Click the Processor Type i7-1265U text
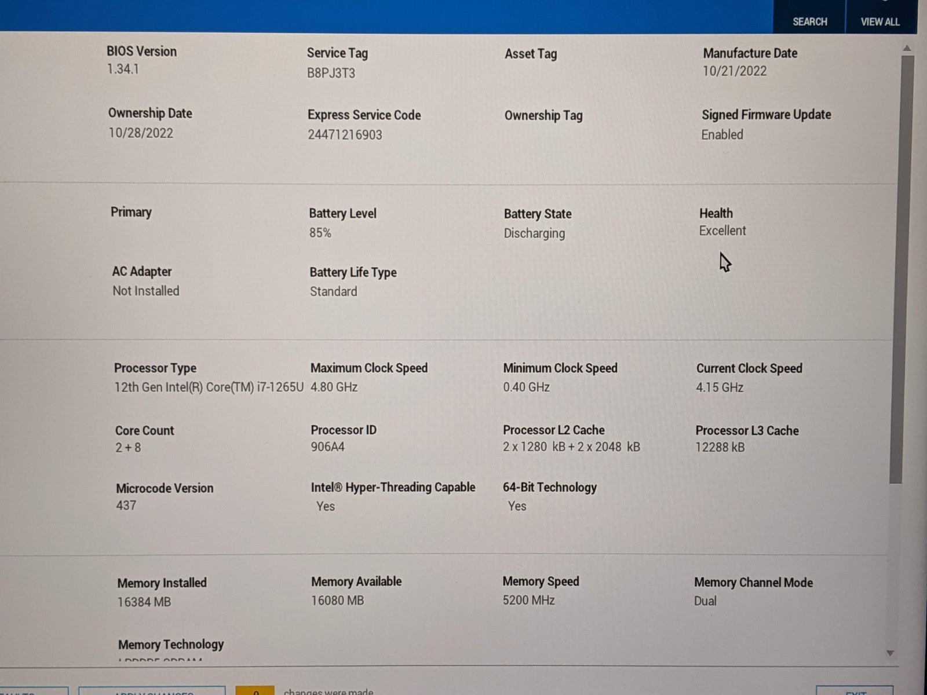The image size is (927, 695). tap(209, 387)
